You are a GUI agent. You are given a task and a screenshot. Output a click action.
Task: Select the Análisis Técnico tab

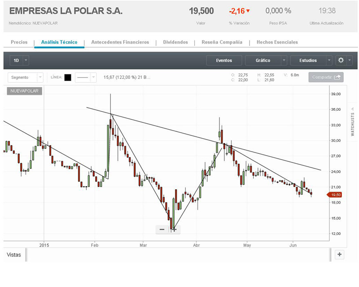click(x=59, y=42)
